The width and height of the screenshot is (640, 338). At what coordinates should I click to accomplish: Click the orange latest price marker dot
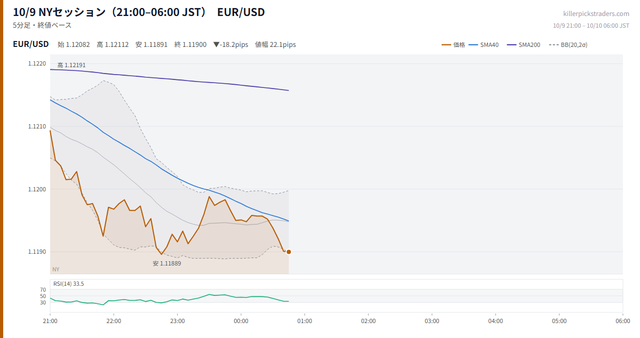[x=289, y=252]
